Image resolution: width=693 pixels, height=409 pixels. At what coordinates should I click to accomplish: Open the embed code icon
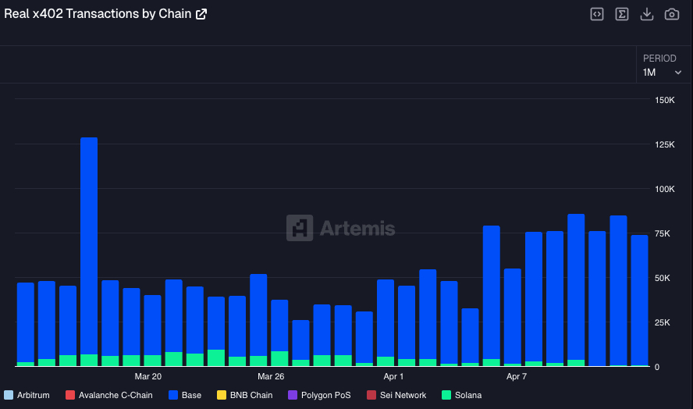pos(597,14)
